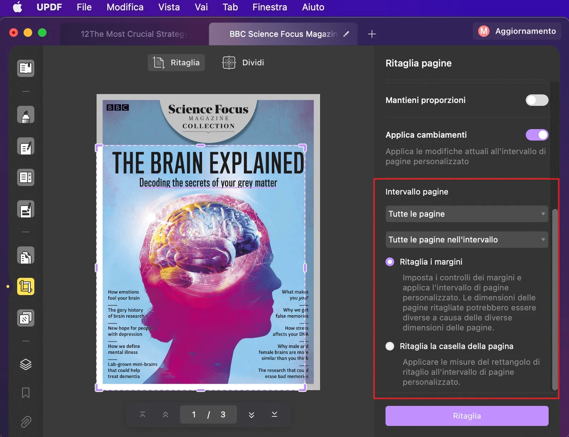Open the Finestra menu
The image size is (569, 437).
[x=270, y=7]
